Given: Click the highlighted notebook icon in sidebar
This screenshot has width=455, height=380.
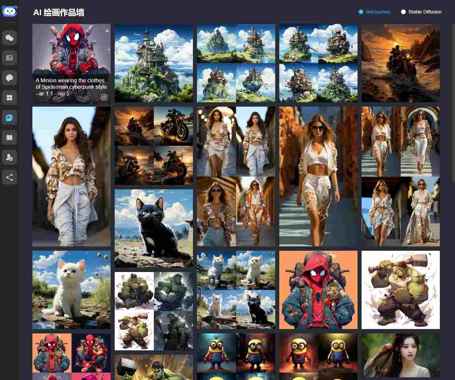Looking at the screenshot, I should (x=9, y=117).
